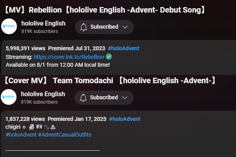Expand the Rebellion video description box
Screen dimensions: 236x157
coord(119,57)
